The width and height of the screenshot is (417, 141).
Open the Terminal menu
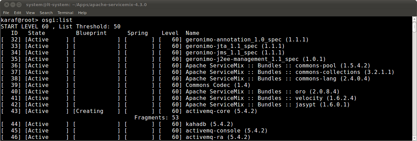65,13
